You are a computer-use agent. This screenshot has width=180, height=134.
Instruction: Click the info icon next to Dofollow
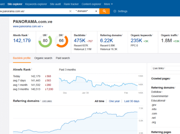(x=162, y=92)
